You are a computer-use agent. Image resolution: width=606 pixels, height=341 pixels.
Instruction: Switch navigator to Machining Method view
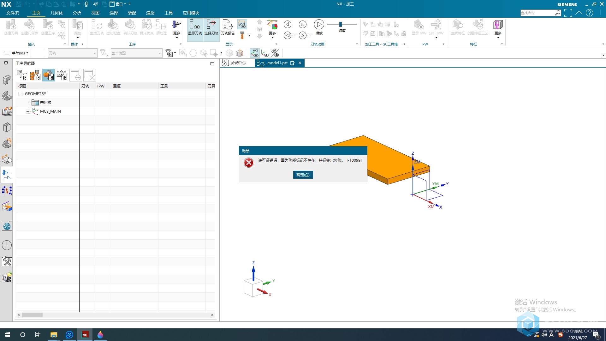click(x=62, y=75)
